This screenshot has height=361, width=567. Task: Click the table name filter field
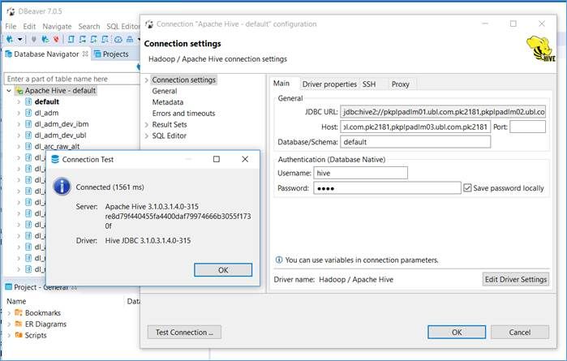(x=71, y=79)
